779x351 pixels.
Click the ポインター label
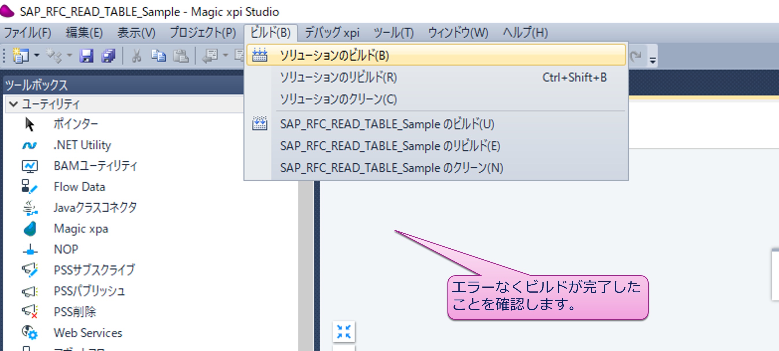tap(76, 124)
